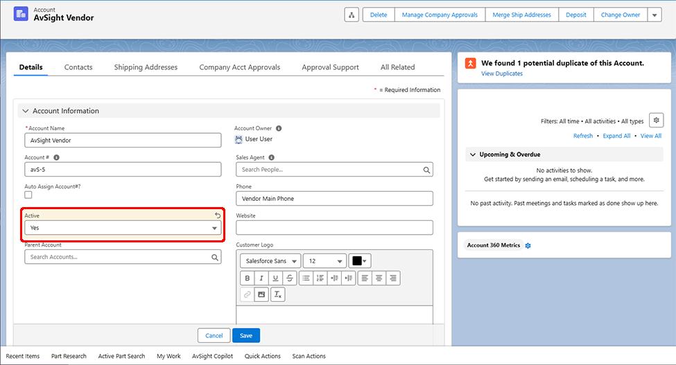Remove text formatting

pyautogui.click(x=277, y=294)
